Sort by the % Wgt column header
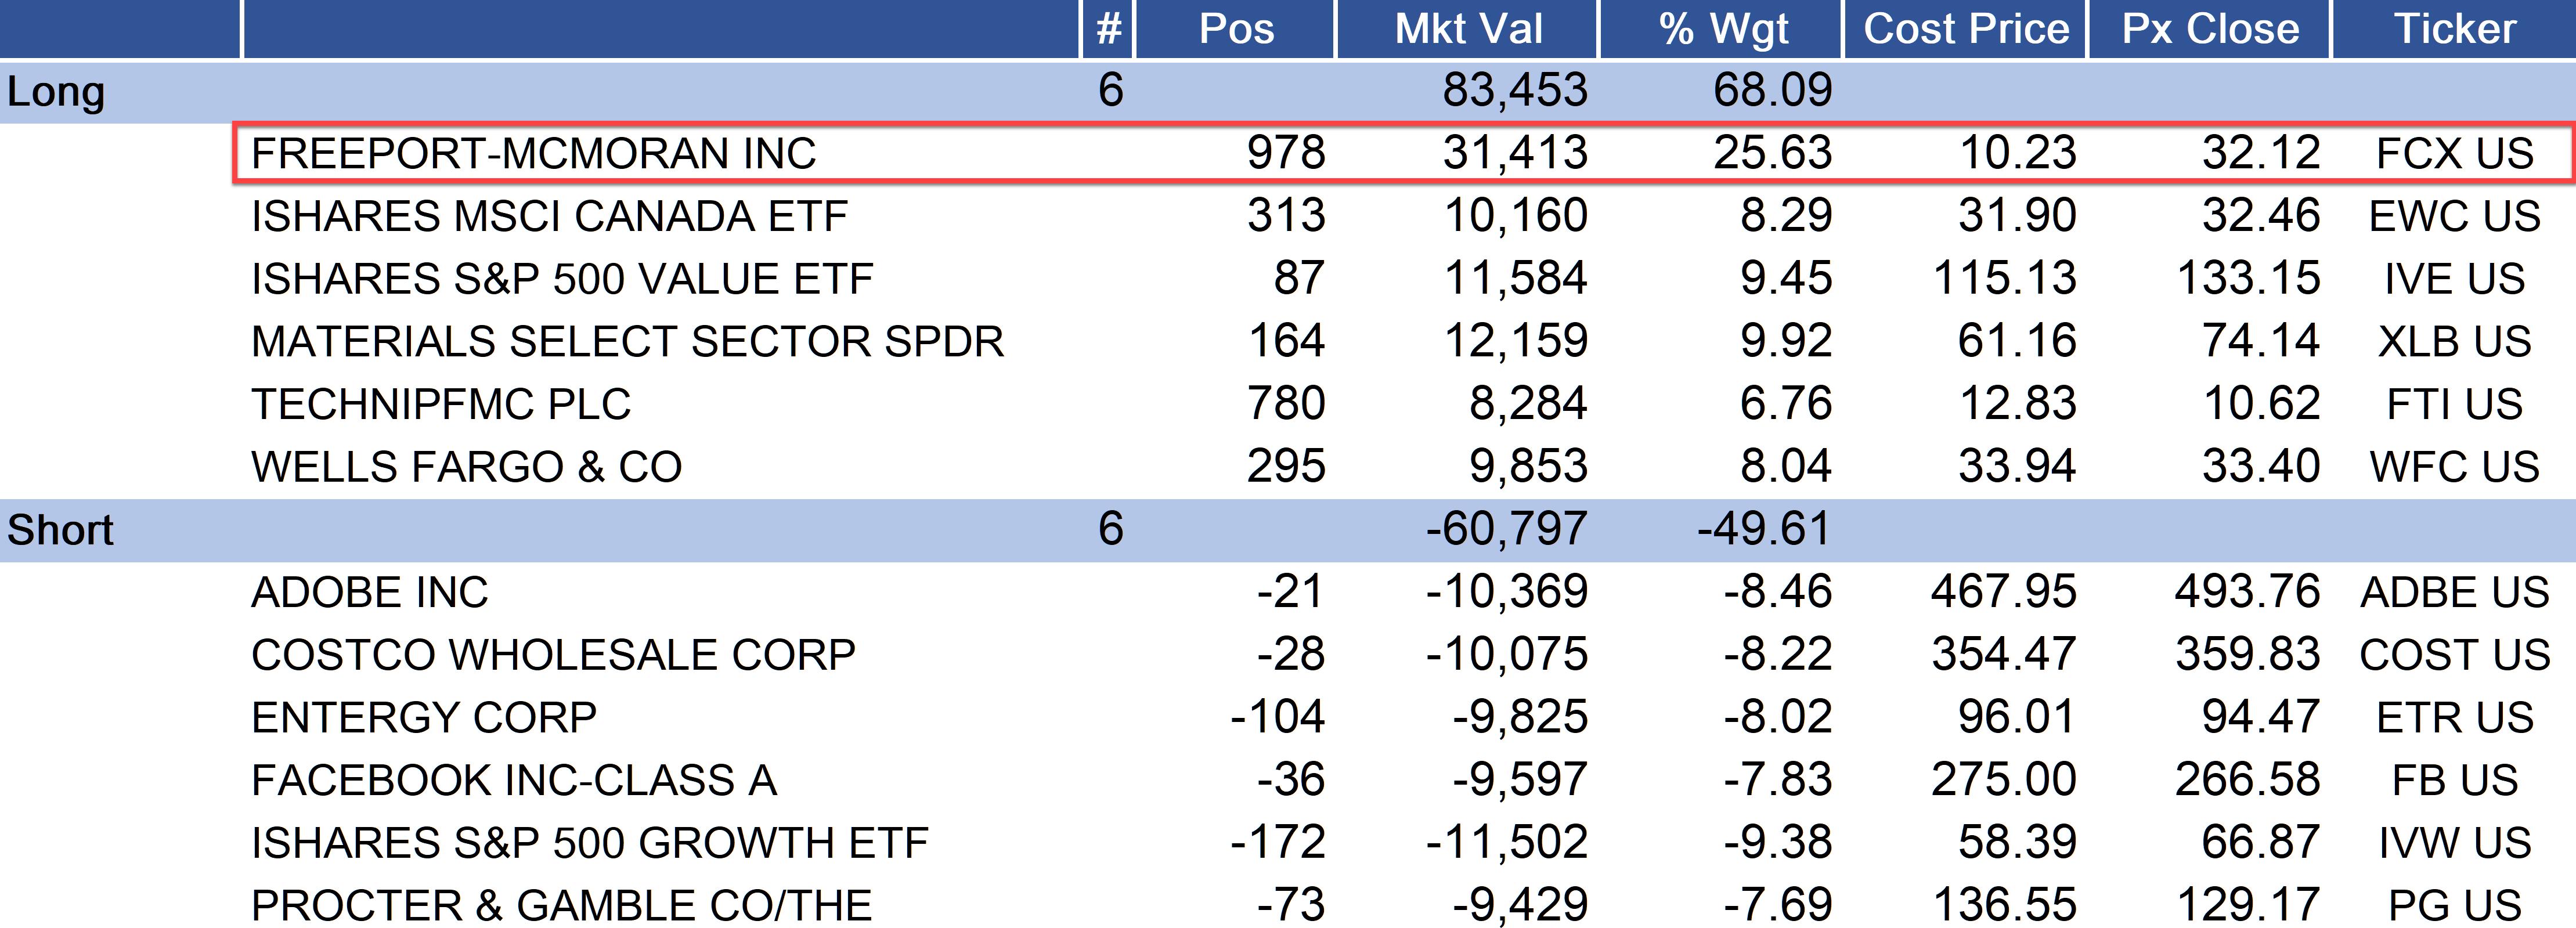The height and width of the screenshot is (928, 2576). (1723, 29)
